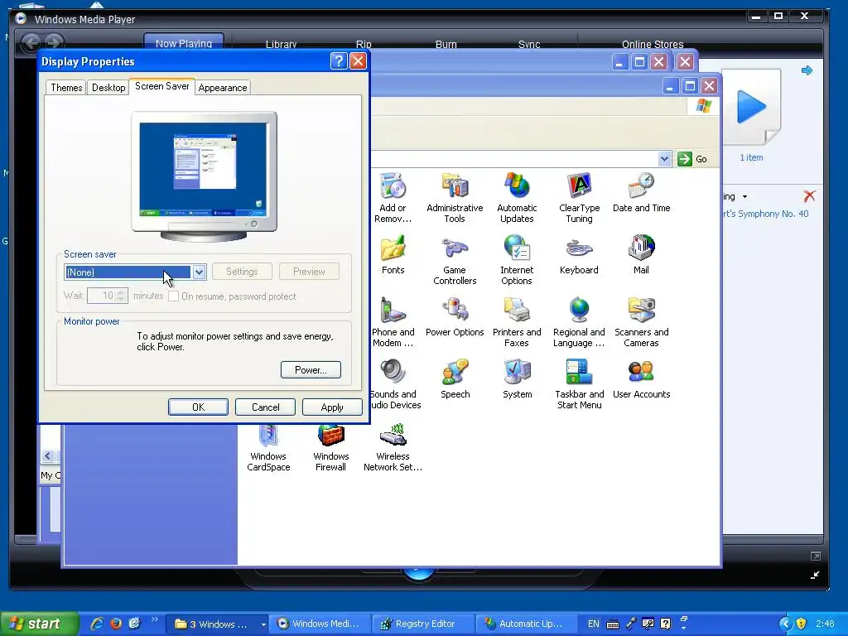Toggle On resume, password protect checkbox

(173, 296)
